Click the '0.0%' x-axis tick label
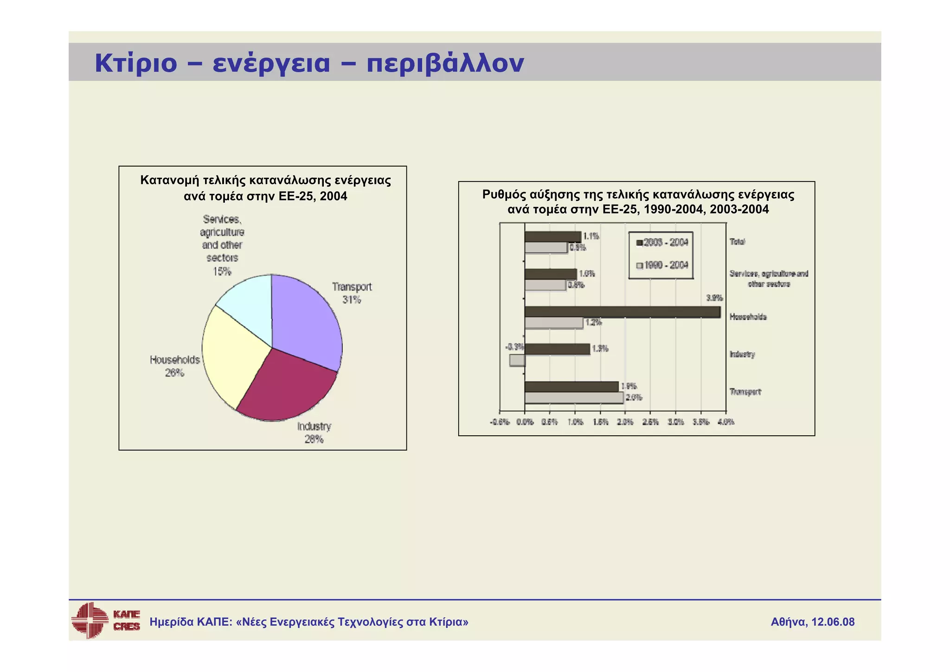The width and height of the screenshot is (950, 672). pyautogui.click(x=525, y=422)
